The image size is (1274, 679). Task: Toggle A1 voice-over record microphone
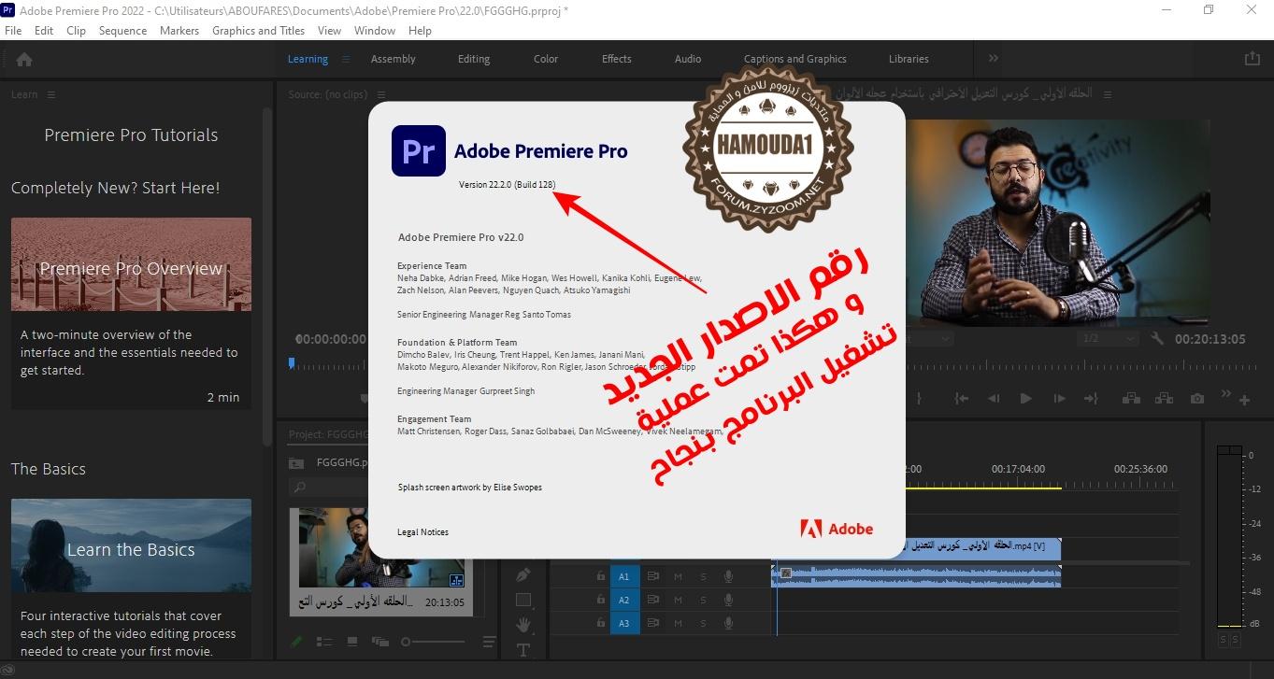(x=728, y=576)
